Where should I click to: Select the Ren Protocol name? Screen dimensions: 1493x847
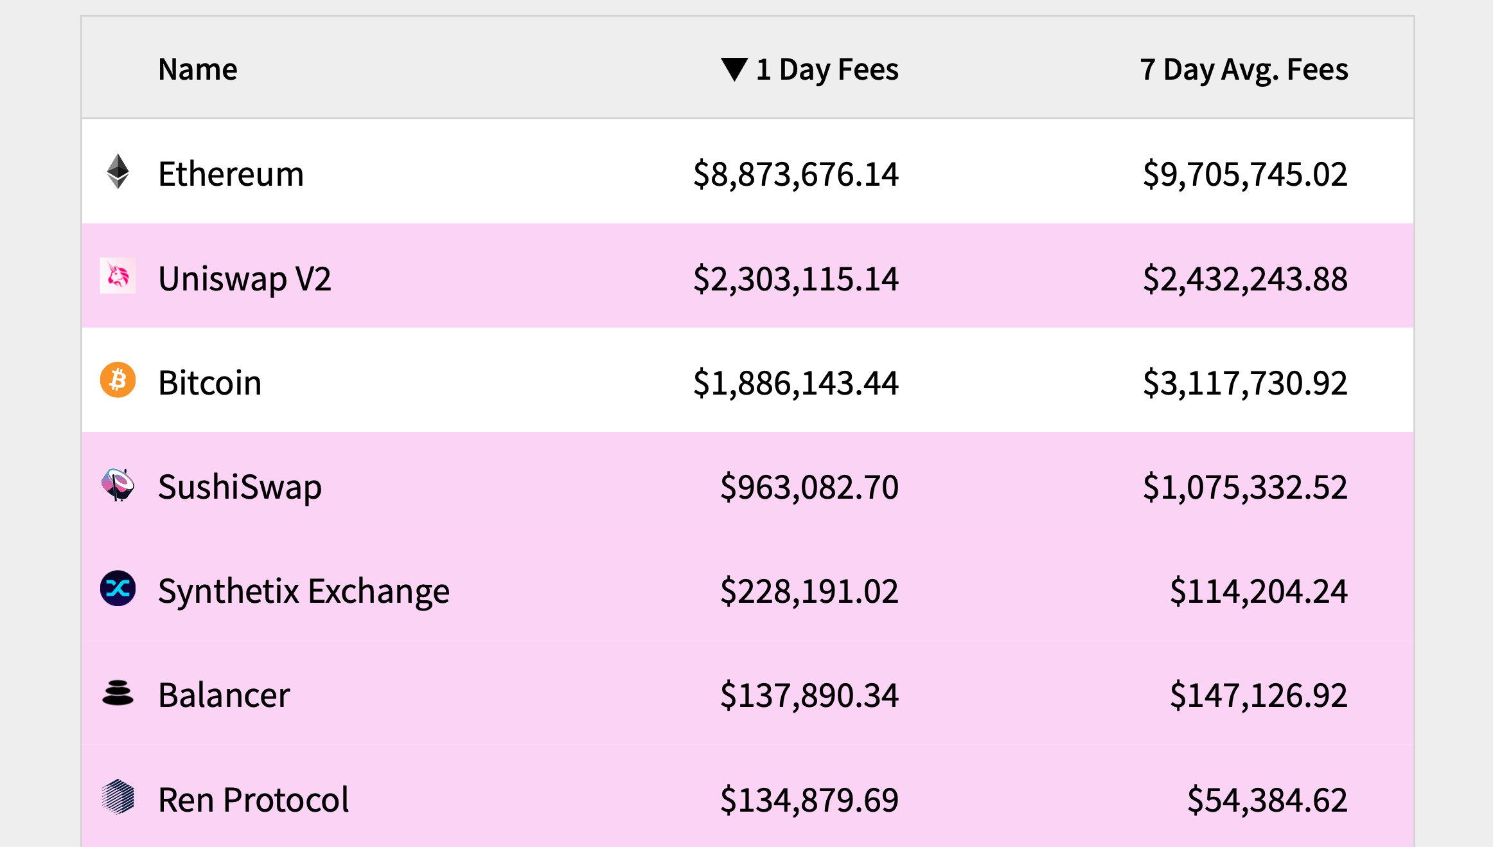click(x=253, y=800)
